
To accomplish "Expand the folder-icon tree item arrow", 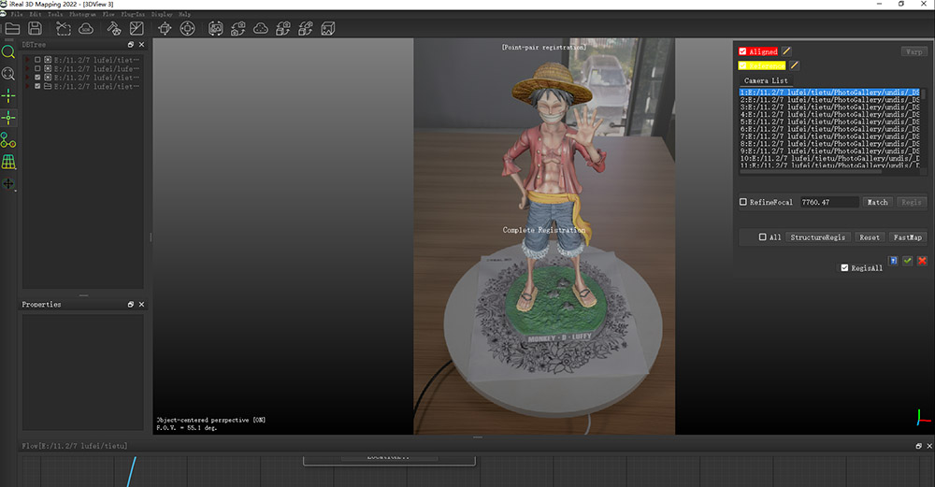I will coord(27,86).
